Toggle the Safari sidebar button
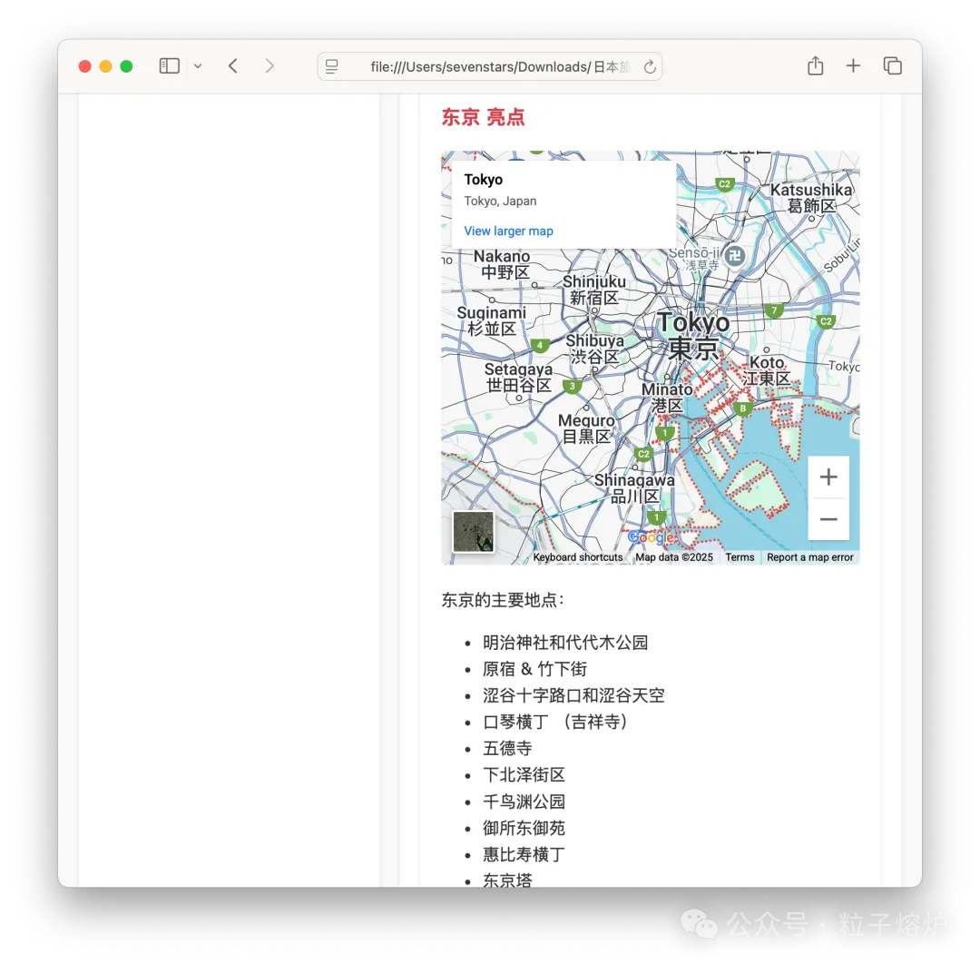Viewport: 980px width, 964px height. [170, 65]
